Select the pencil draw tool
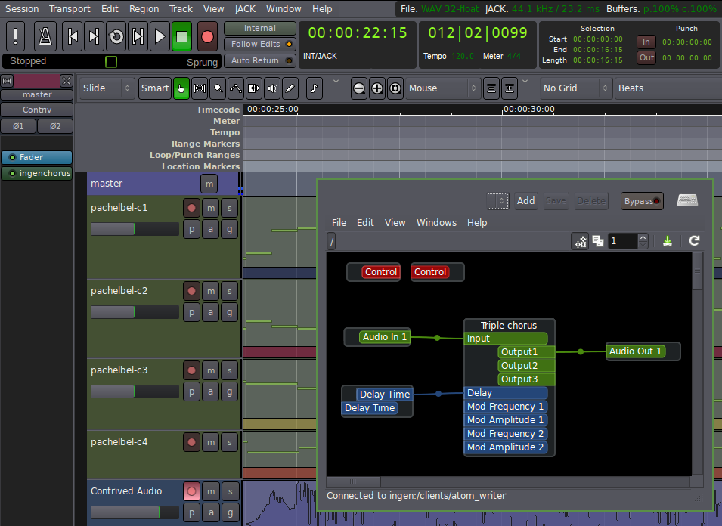 290,88
